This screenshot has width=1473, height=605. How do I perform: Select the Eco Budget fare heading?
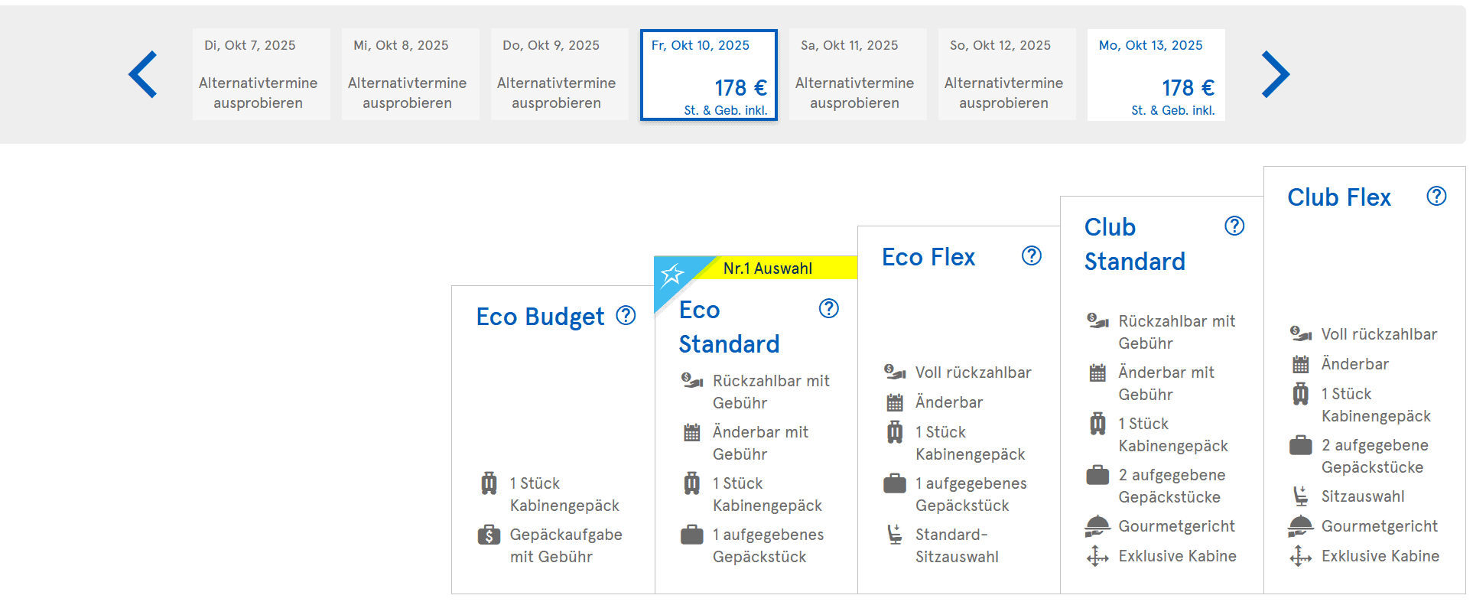pos(540,317)
